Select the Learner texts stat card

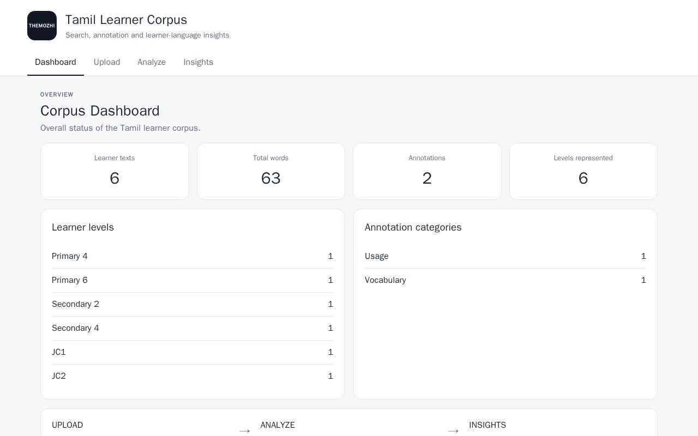coord(115,171)
